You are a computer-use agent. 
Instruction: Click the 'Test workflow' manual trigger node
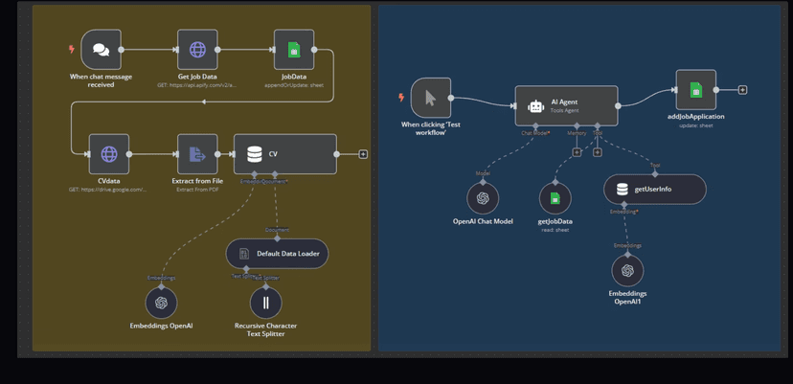pos(430,98)
